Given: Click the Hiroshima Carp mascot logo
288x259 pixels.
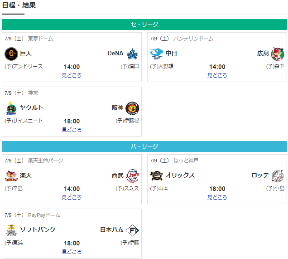Looking at the screenshot, I should pyautogui.click(x=278, y=54).
